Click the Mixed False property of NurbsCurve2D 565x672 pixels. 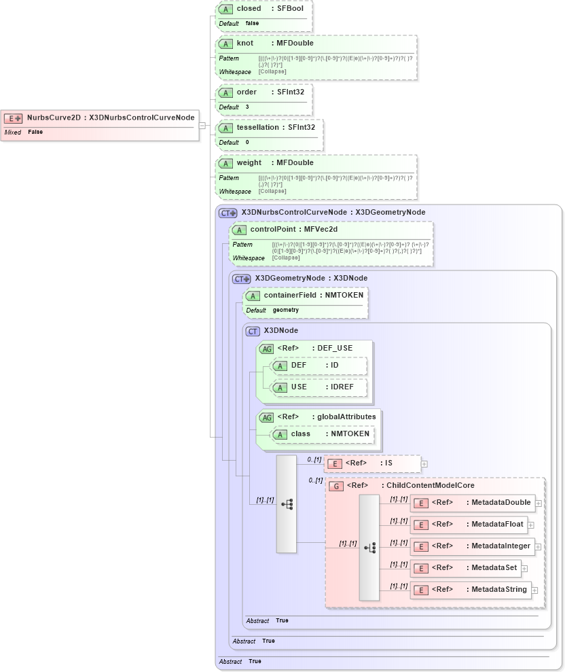24,132
